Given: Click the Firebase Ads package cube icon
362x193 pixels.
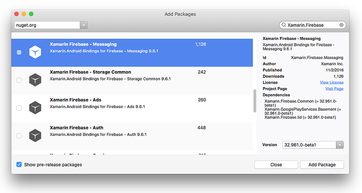Looking at the screenshot, I should 35,108.
